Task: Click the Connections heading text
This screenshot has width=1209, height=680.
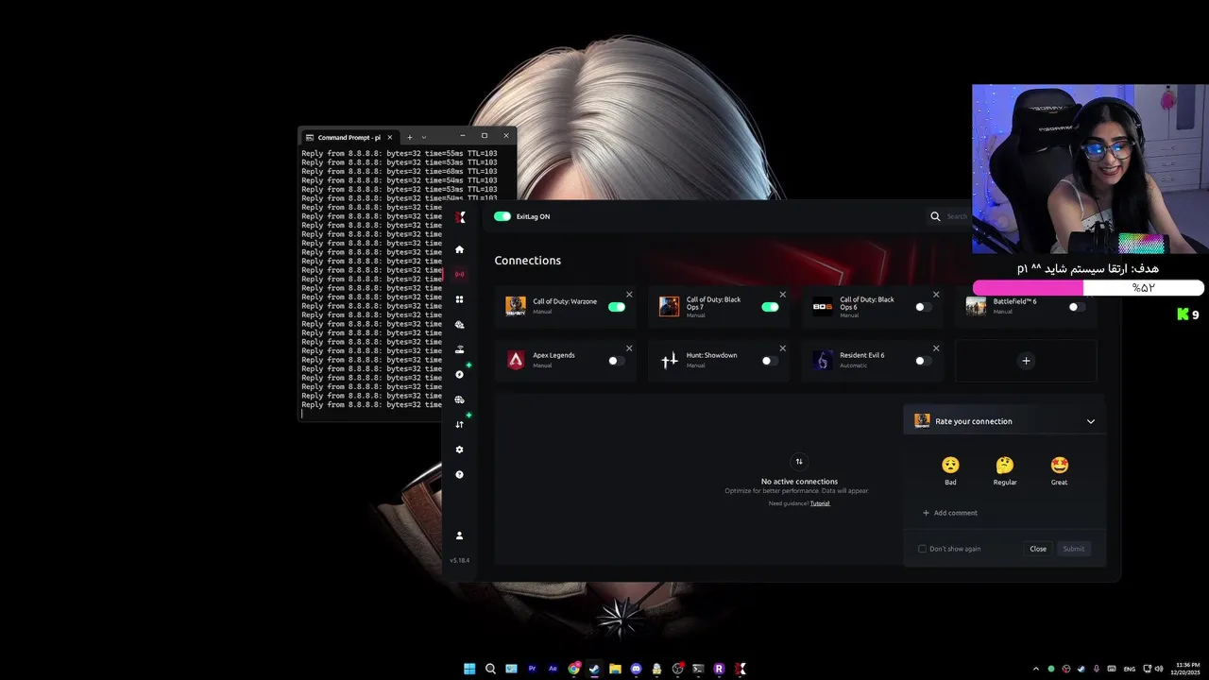Action: 527,261
